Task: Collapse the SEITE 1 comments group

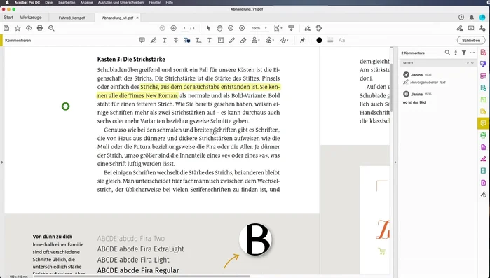Action: tap(472, 63)
